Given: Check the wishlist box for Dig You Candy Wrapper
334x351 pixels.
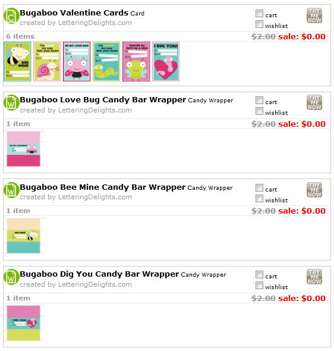Looking at the screenshot, I should (259, 286).
